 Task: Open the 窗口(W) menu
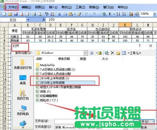tap(108, 7)
